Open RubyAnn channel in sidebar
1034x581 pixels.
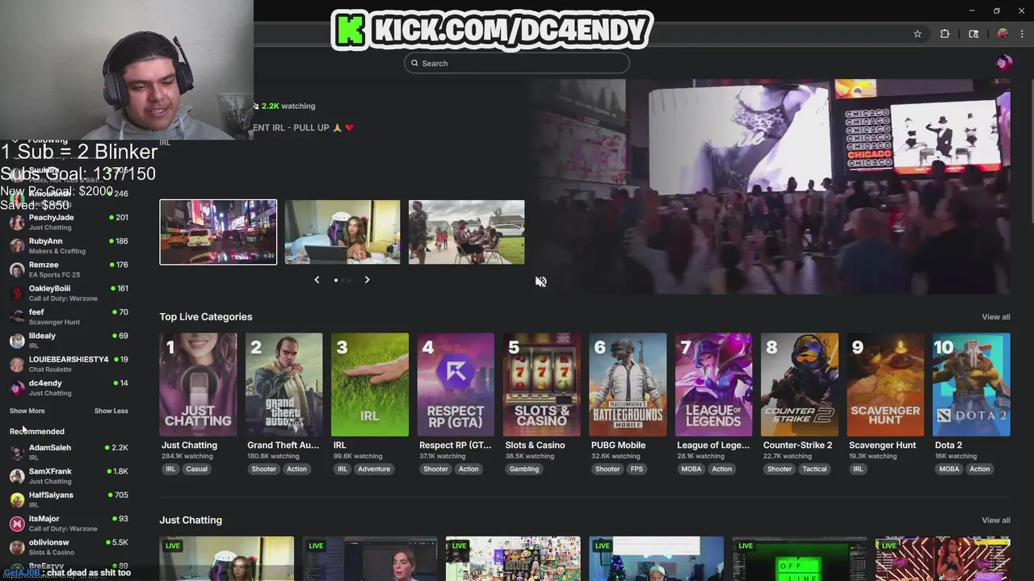coord(69,245)
